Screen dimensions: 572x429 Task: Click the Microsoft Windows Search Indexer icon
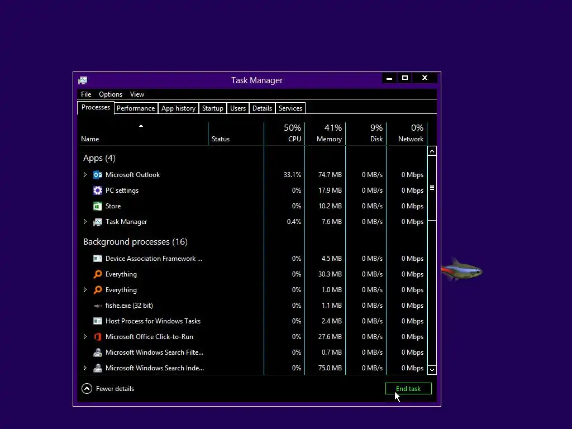(x=97, y=368)
